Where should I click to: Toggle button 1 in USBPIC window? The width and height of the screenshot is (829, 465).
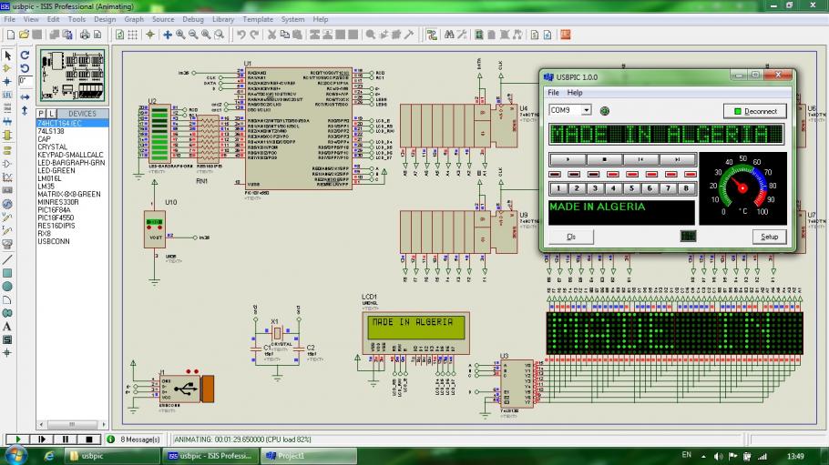[x=557, y=188]
